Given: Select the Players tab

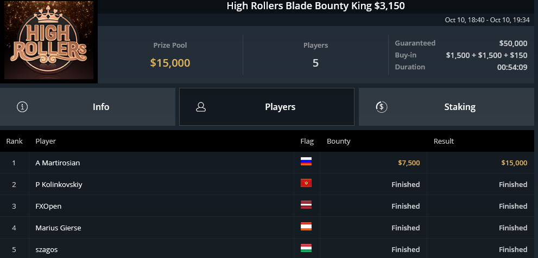Looking at the screenshot, I should pos(267,107).
